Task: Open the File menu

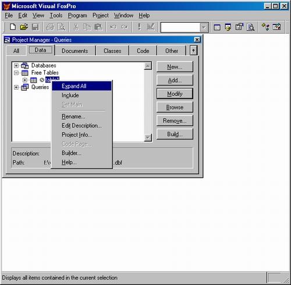Action: [x=9, y=16]
